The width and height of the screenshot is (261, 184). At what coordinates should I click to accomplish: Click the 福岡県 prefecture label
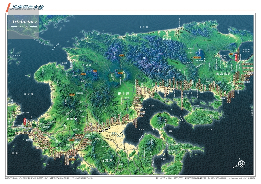pyautogui.click(x=72, y=119)
